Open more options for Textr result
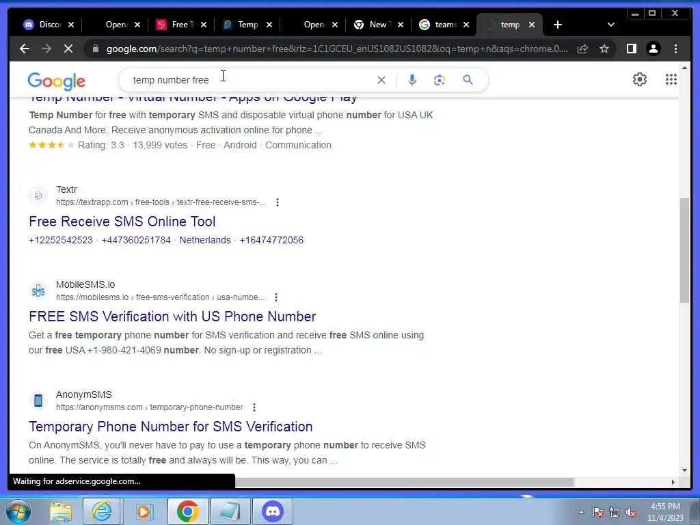The image size is (700, 525). 278,202
